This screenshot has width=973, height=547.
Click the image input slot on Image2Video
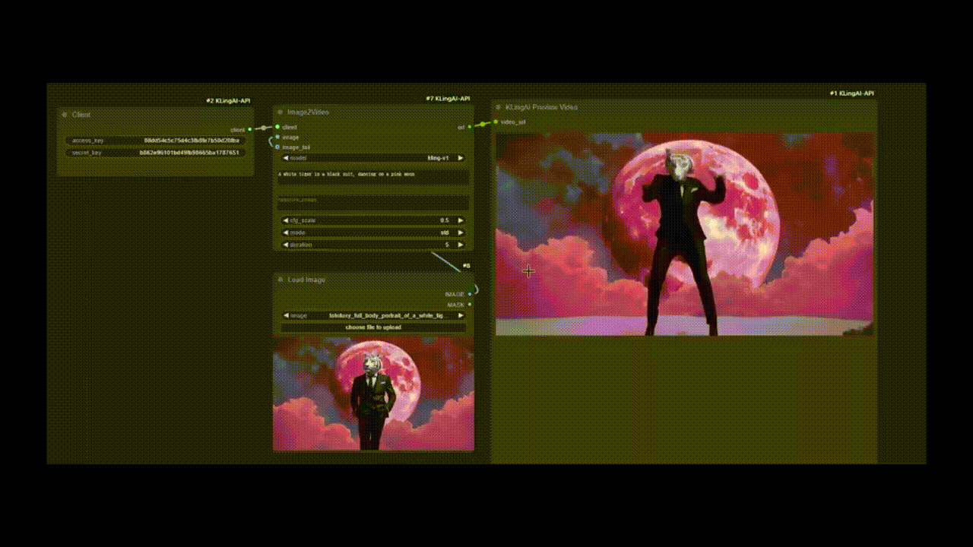279,138
